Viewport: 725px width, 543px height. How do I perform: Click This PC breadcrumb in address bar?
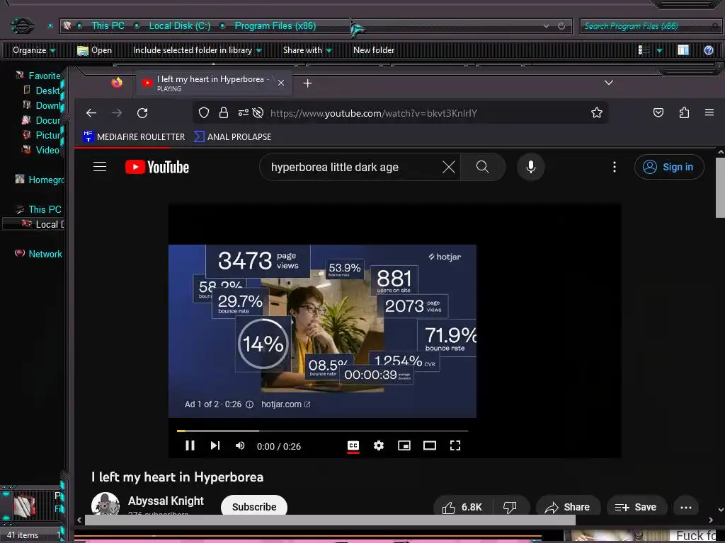[x=108, y=26]
